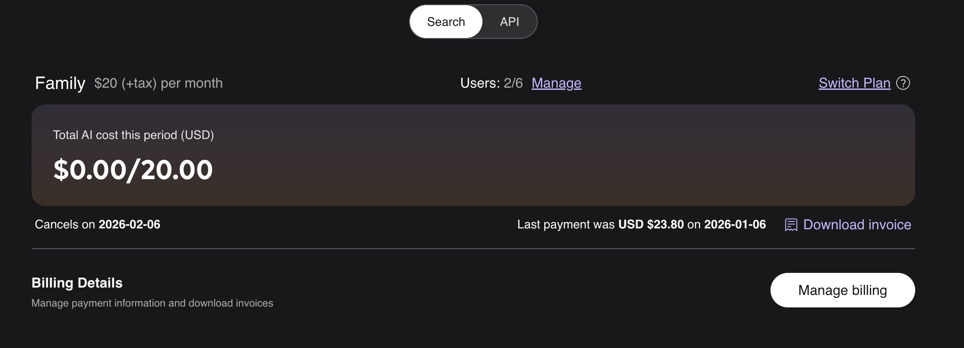Click the Users label

coord(480,83)
